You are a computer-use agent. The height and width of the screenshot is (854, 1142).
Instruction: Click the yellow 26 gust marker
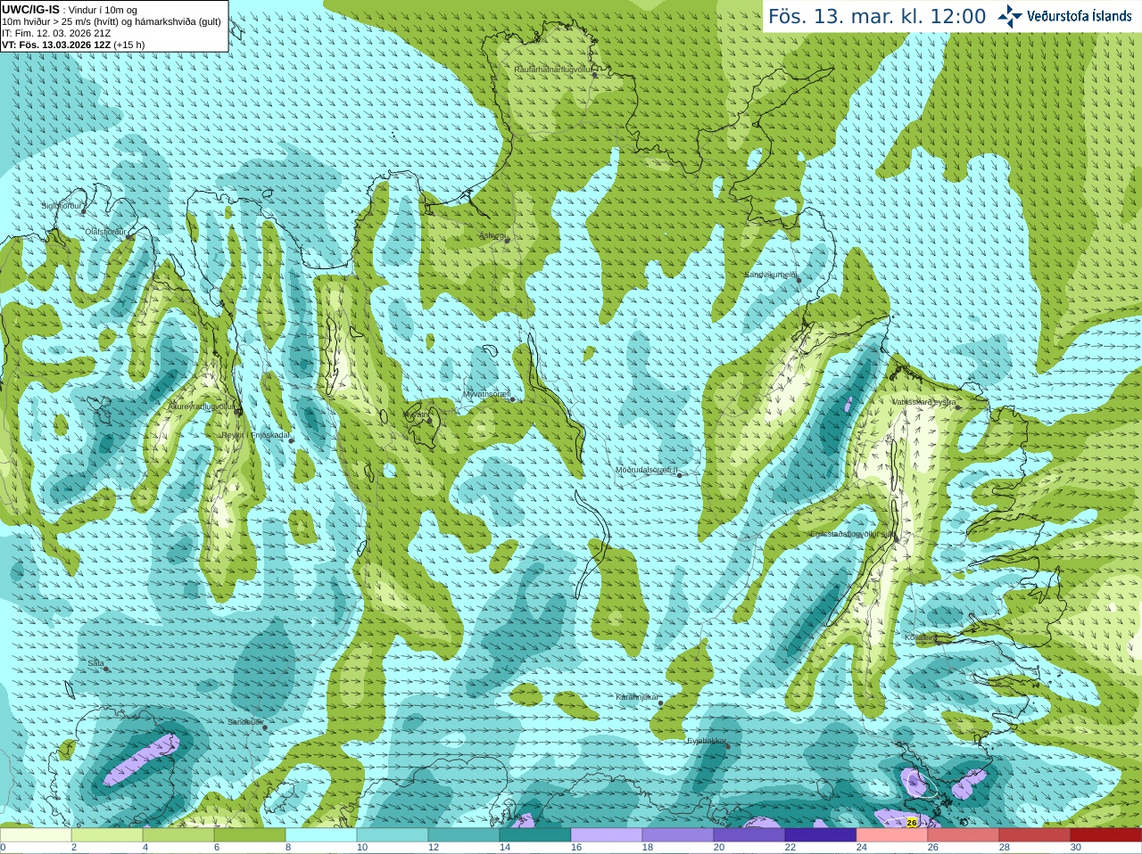click(x=912, y=823)
